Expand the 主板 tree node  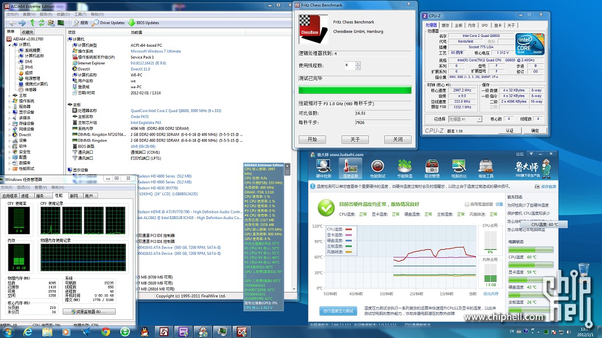click(x=10, y=96)
